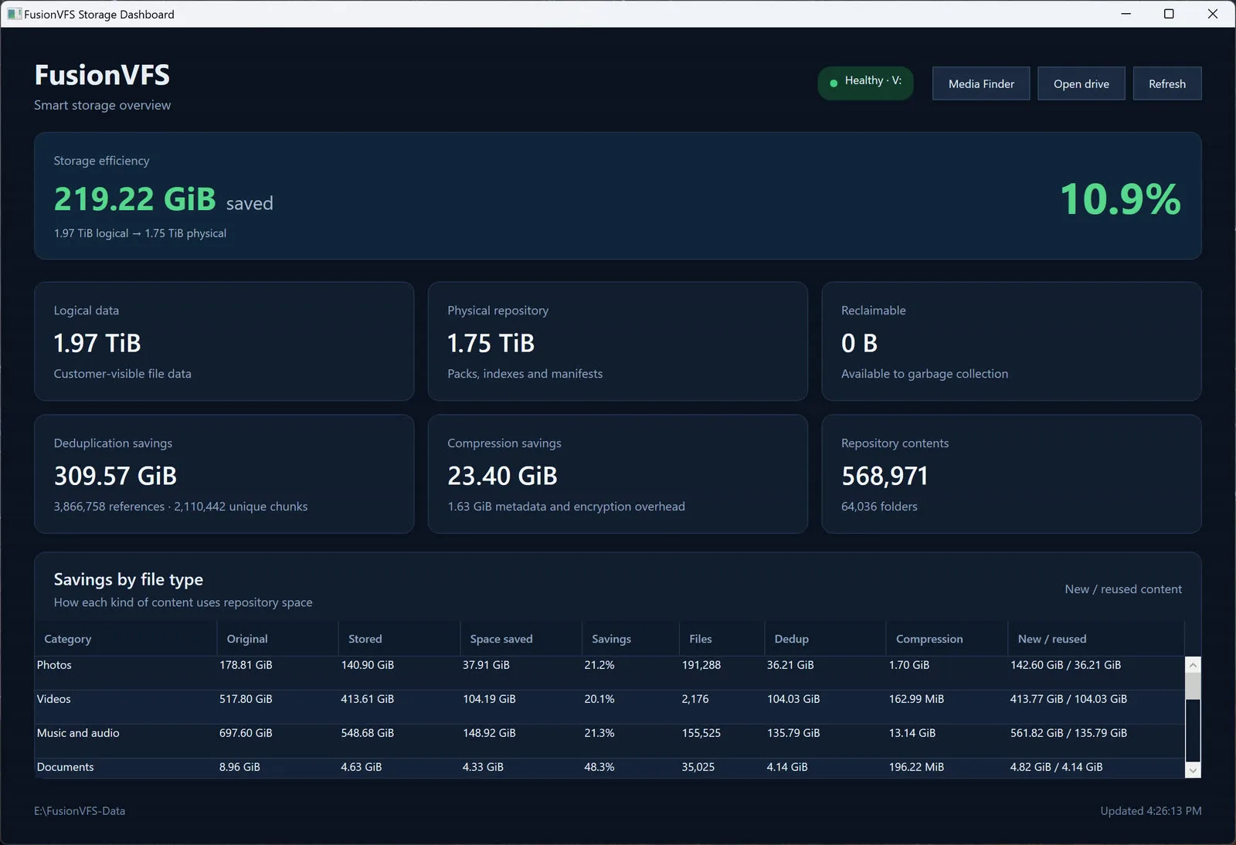Viewport: 1236px width, 845px height.
Task: Click the Repository contents 568,971 value
Action: [885, 476]
